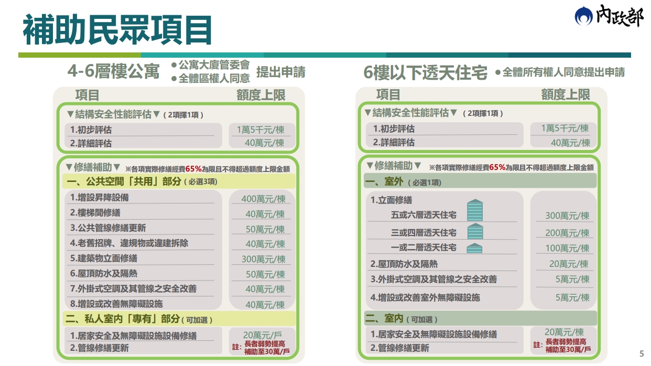The width and height of the screenshot is (651, 366).
Task: Collapse the leading triangle of 結構安全性能評估 under 6樓以下透天住宅
Action: (x=367, y=113)
